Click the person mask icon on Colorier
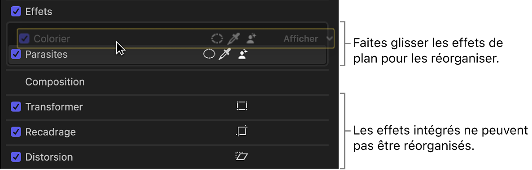Viewport: 532px width, 170px height. (251, 38)
